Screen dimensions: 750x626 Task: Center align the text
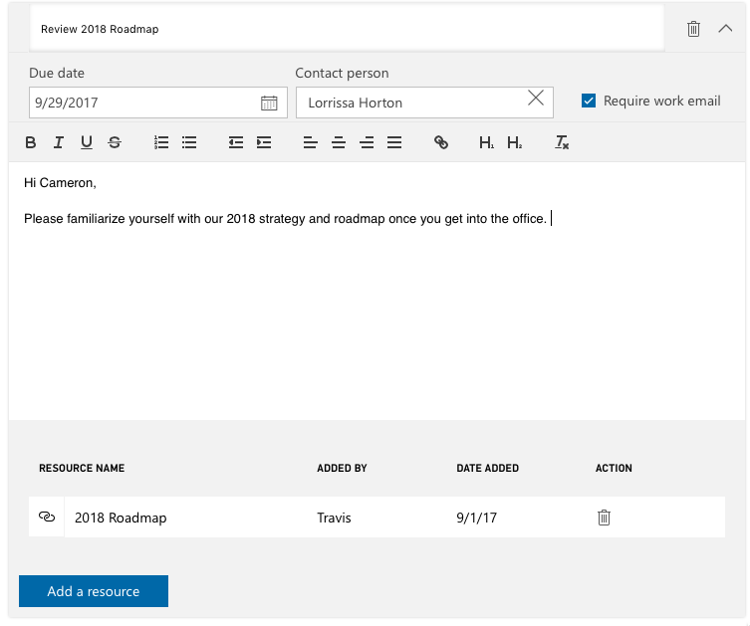pos(339,143)
